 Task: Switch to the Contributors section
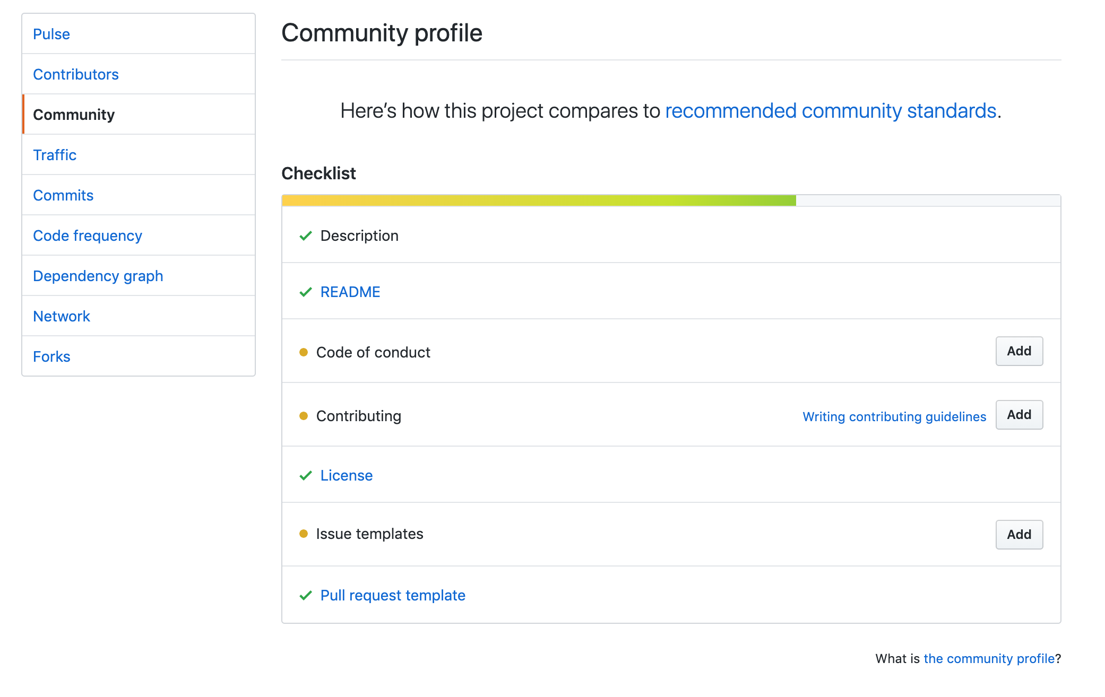[x=76, y=74]
